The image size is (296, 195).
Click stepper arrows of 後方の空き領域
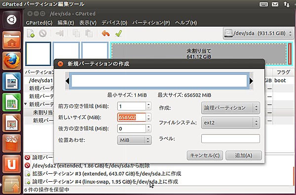pyautogui.click(x=148, y=129)
